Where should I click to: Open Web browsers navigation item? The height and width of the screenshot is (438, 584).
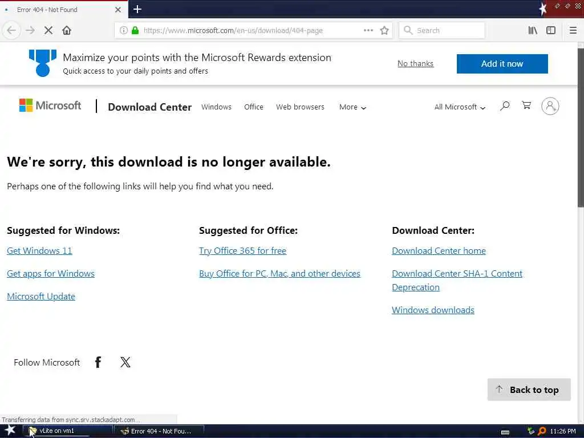coord(300,107)
